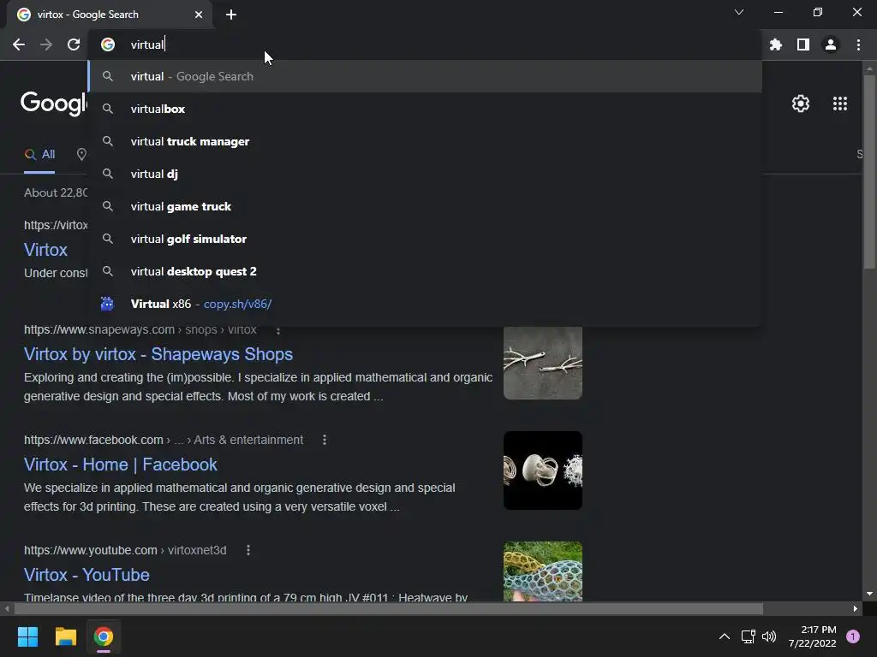Go back using the browser back arrow
This screenshot has height=657, width=877.
[19, 44]
